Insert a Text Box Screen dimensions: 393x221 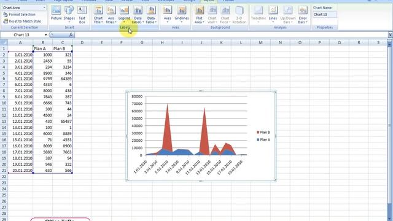[x=82, y=15]
